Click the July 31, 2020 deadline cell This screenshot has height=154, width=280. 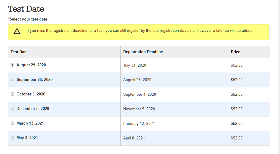[174, 65]
